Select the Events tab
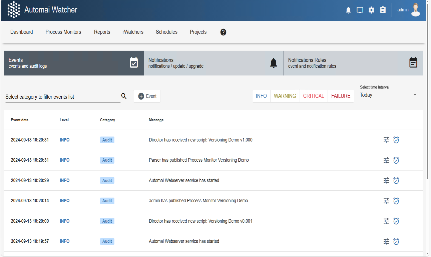The width and height of the screenshot is (431, 257). (74, 63)
